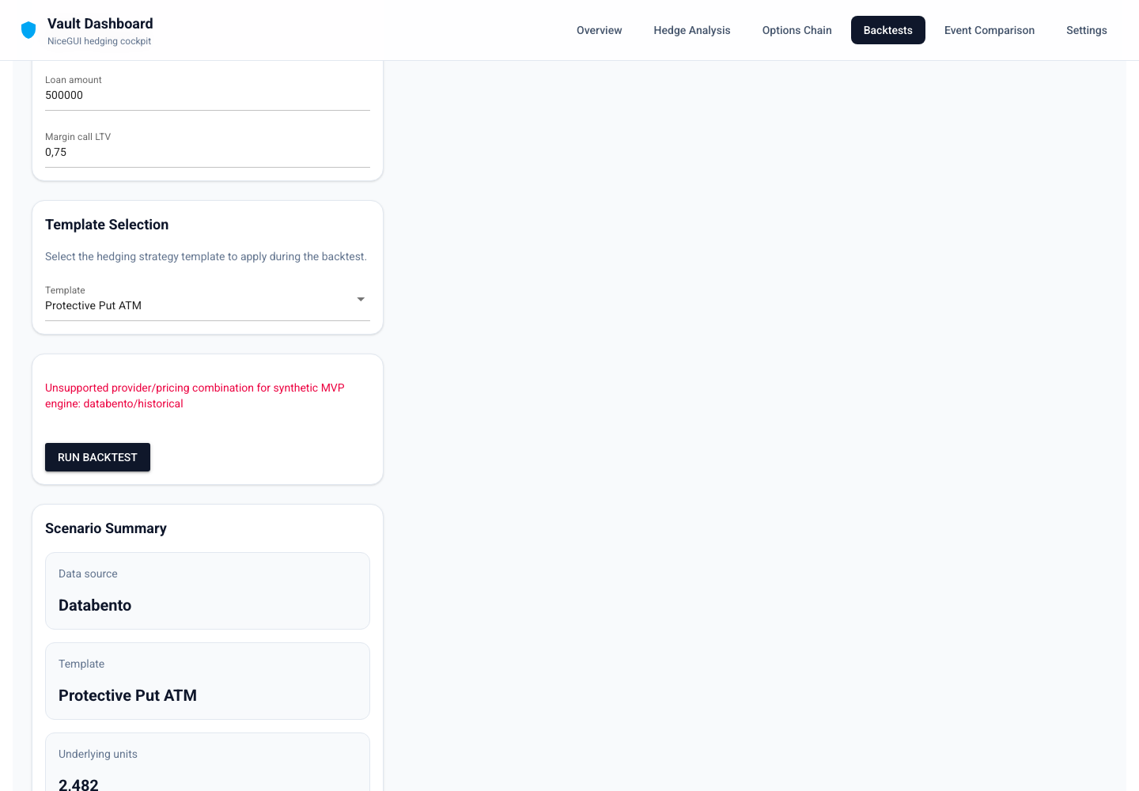Click the Template summary card
Image resolution: width=1139 pixels, height=791 pixels.
pos(207,681)
